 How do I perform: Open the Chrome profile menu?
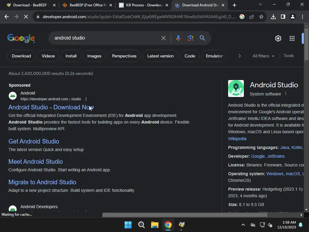pyautogui.click(x=293, y=17)
